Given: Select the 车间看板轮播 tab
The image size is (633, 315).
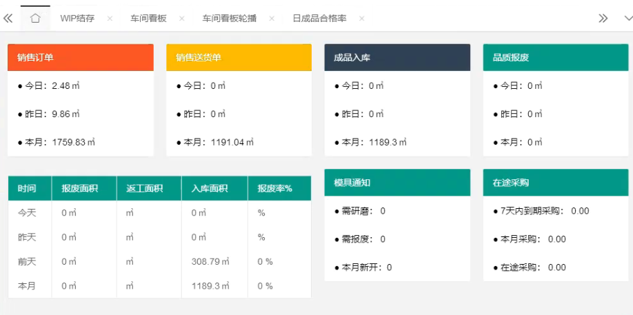Looking at the screenshot, I should pyautogui.click(x=229, y=19).
